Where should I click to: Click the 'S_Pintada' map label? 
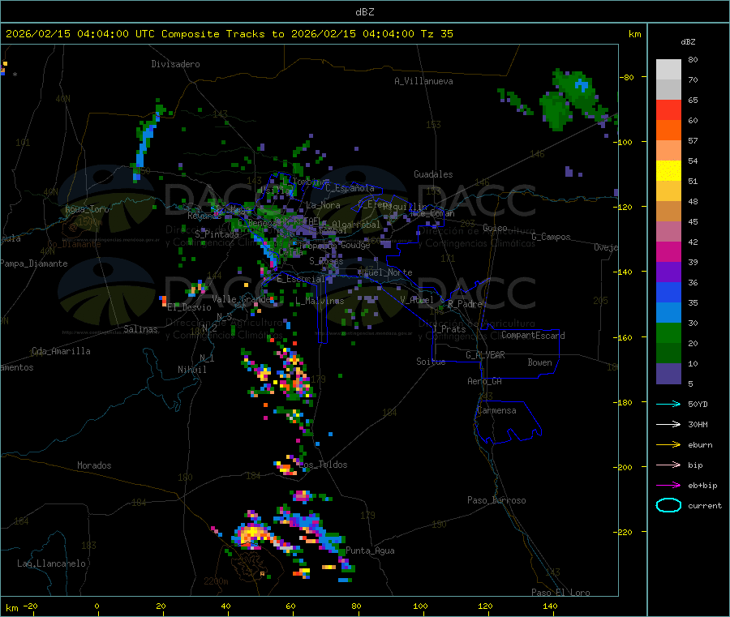click(x=217, y=234)
